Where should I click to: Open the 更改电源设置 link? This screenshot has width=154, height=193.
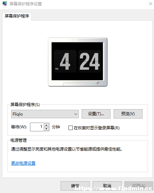tap(23, 163)
